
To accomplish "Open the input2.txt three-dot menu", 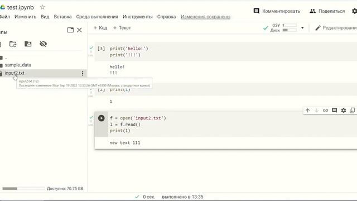I will point(83,73).
